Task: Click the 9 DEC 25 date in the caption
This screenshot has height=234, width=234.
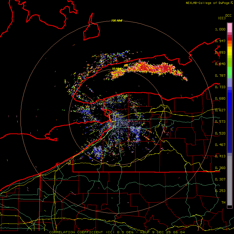Action: click(x=161, y=232)
